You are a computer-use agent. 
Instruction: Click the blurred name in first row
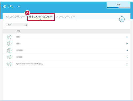click(x=18, y=37)
